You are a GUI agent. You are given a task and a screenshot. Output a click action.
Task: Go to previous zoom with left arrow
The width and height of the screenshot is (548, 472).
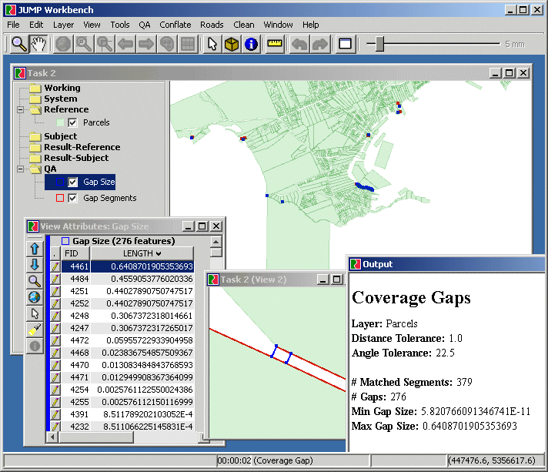125,44
